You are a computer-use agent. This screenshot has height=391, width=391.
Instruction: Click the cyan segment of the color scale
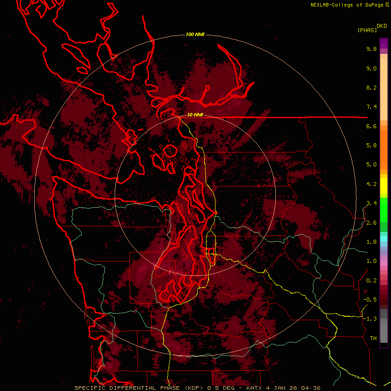pos(384,239)
